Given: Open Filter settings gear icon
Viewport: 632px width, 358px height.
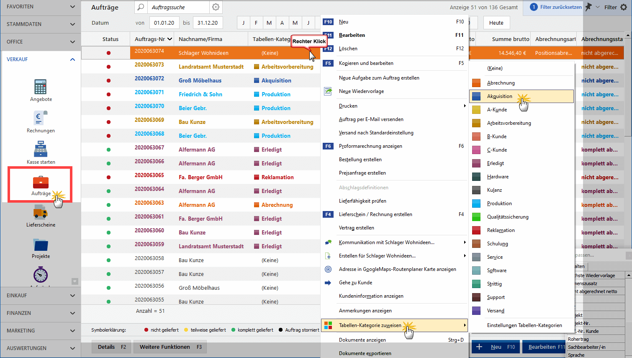Looking at the screenshot, I should [x=624, y=7].
